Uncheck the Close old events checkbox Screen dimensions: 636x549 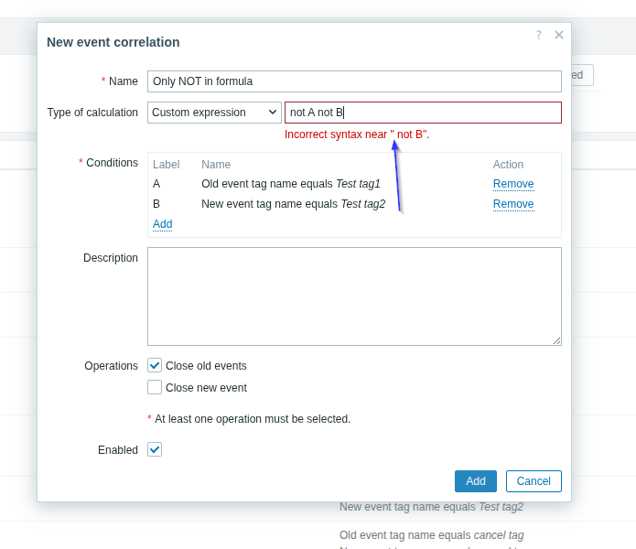point(155,366)
